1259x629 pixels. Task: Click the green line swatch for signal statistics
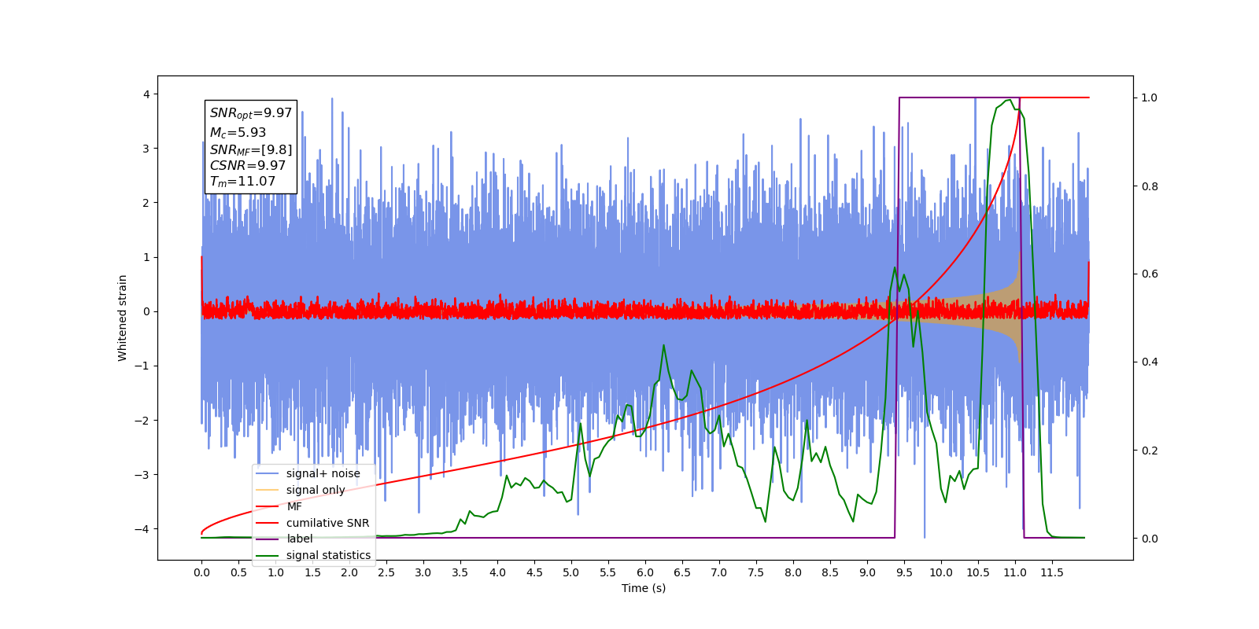[268, 556]
